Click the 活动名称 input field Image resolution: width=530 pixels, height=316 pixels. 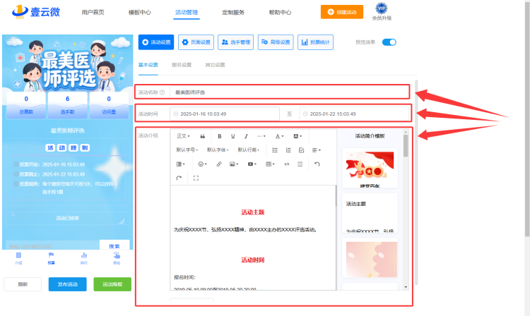pos(289,92)
